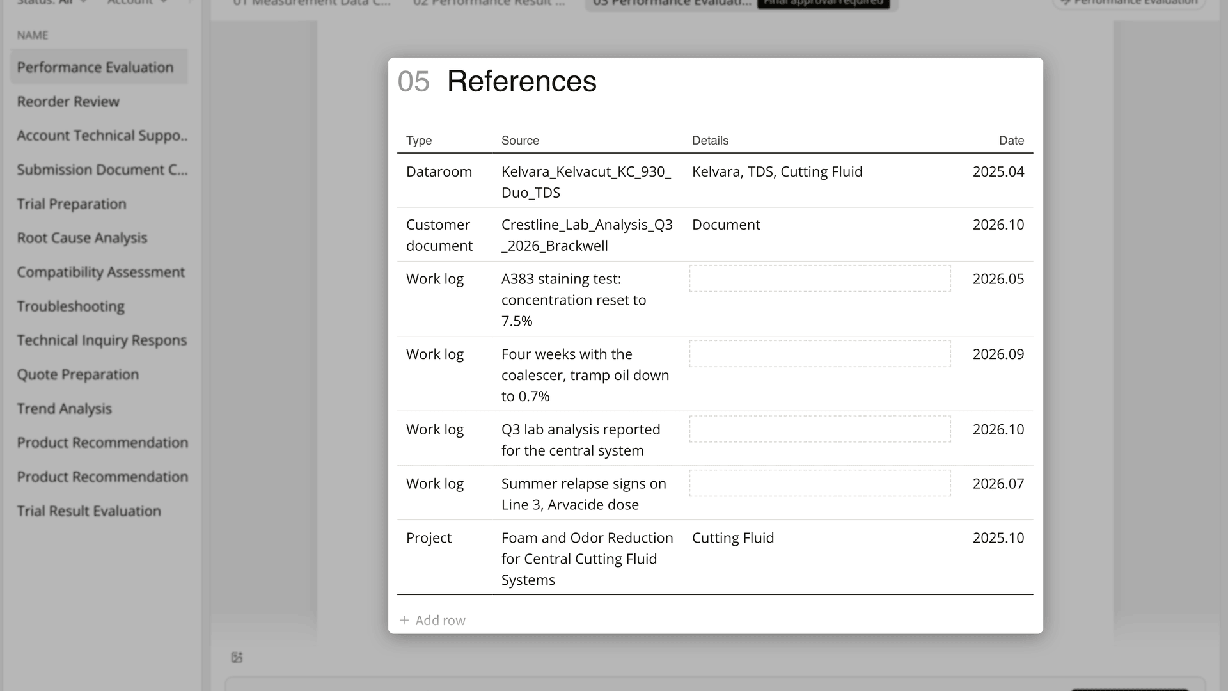The height and width of the screenshot is (691, 1228).
Task: Click the empty Details field for the coalescer work log
Action: click(820, 354)
